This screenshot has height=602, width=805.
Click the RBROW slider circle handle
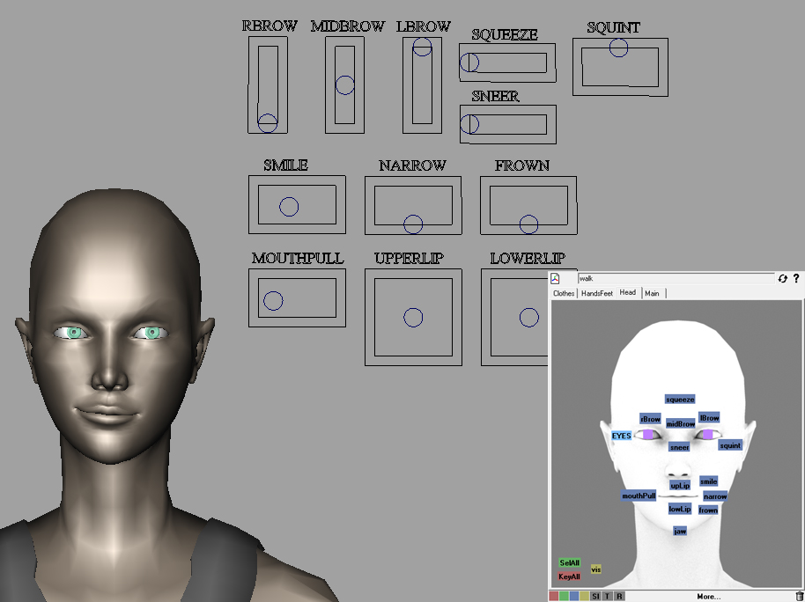tap(268, 123)
